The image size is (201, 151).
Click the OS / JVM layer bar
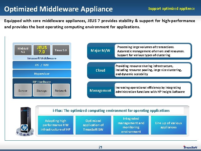coord(42,65)
